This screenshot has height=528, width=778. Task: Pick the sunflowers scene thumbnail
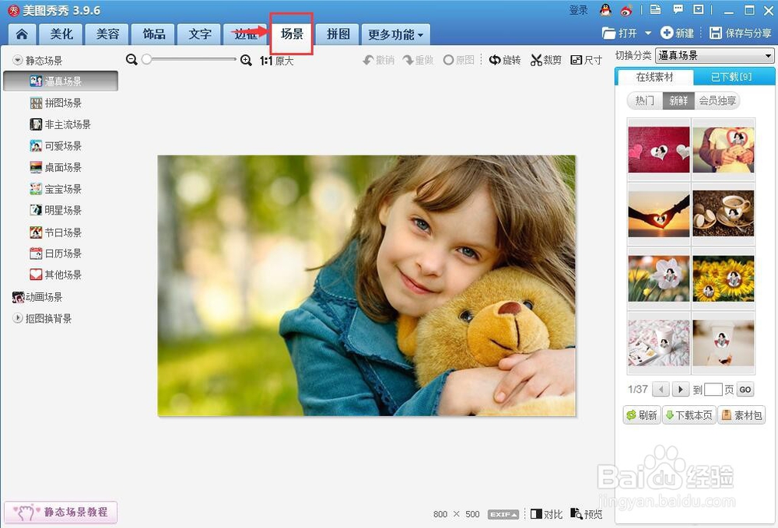pos(724,278)
